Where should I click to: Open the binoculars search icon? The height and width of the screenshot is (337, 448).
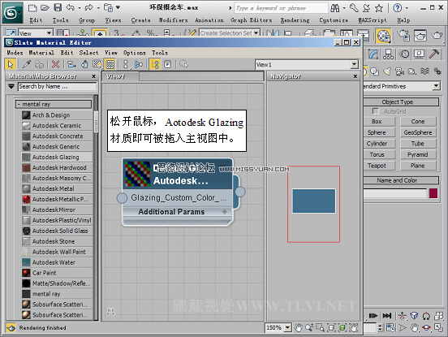point(335,8)
